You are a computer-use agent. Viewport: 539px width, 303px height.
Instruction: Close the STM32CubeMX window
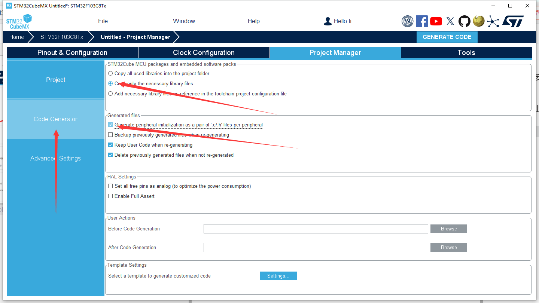[527, 6]
